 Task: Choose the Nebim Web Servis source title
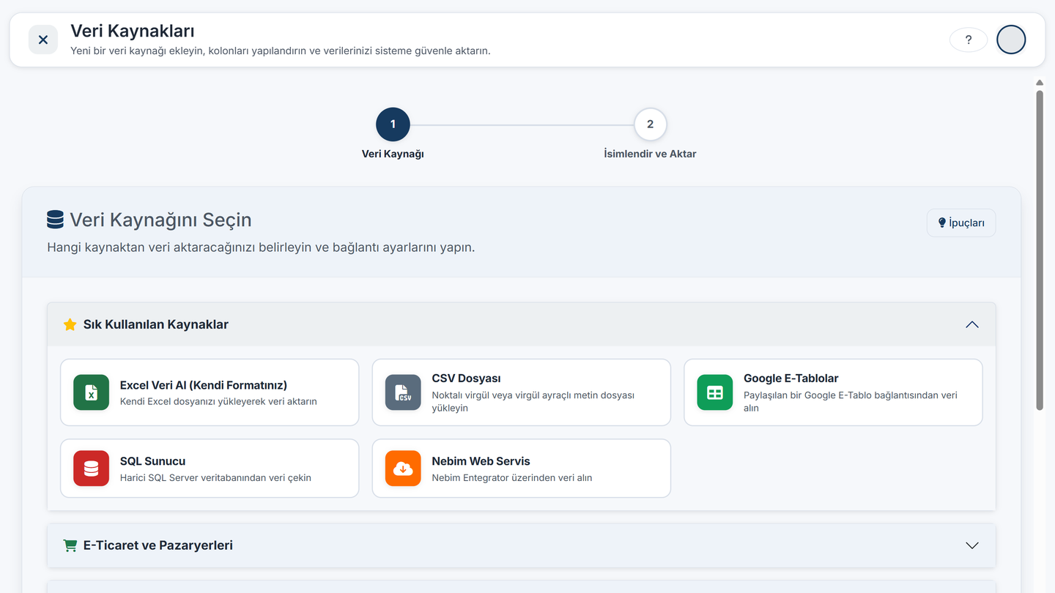click(481, 461)
